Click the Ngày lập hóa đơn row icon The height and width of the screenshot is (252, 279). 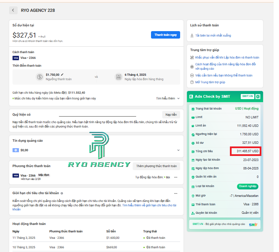pos(193,168)
